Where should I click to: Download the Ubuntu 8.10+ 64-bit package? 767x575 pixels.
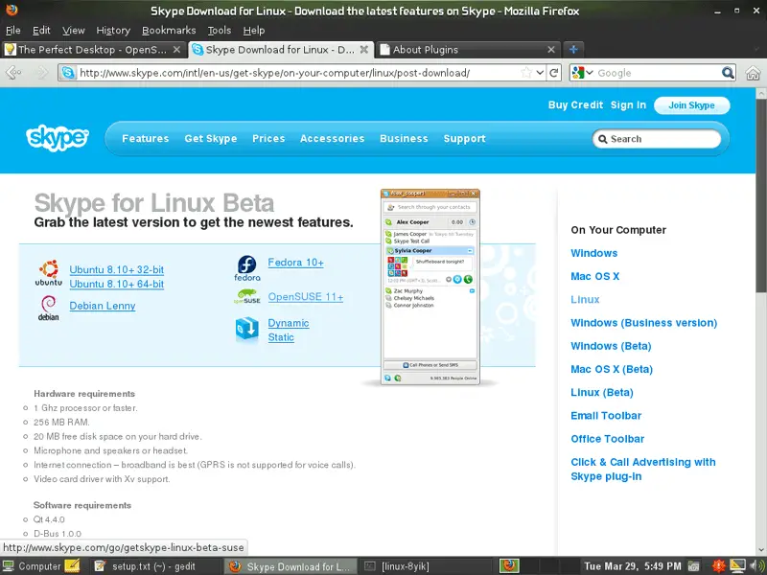tap(116, 284)
